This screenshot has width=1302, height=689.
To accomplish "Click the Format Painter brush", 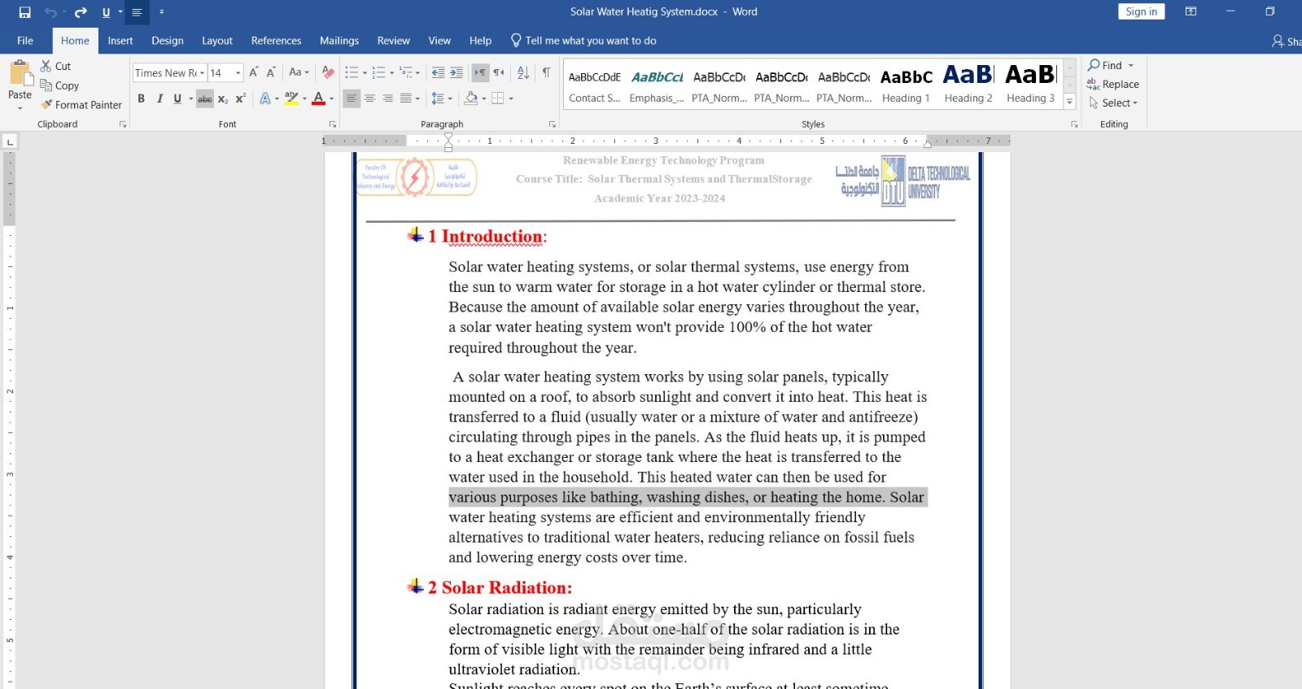I will [x=81, y=105].
